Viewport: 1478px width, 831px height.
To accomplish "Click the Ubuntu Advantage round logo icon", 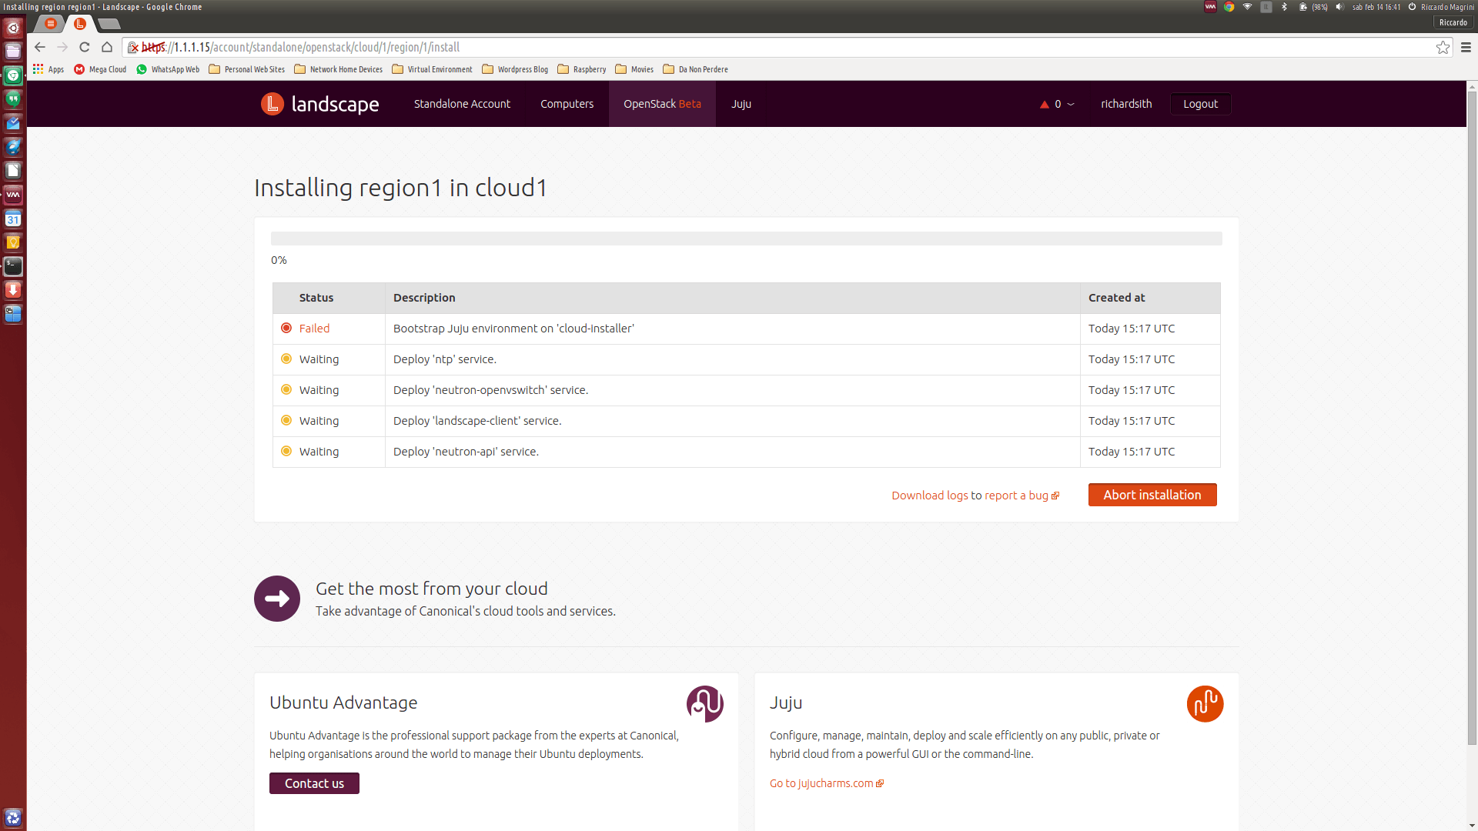I will point(705,704).
